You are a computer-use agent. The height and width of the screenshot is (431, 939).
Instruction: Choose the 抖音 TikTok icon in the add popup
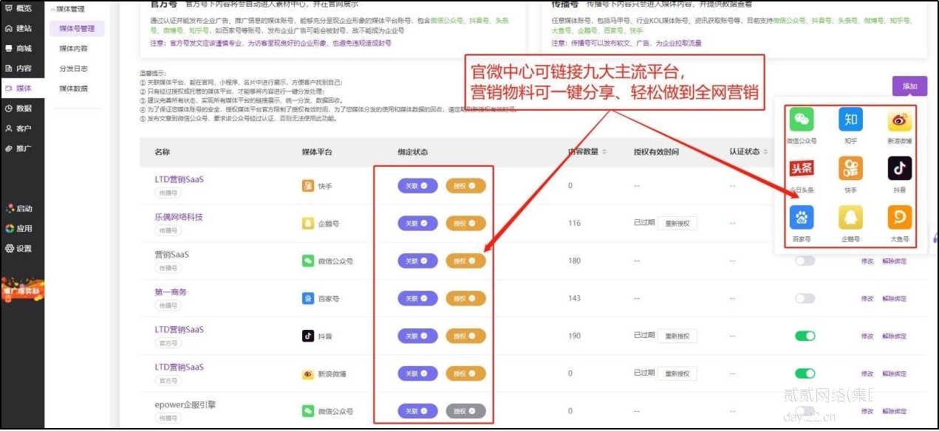pos(899,169)
